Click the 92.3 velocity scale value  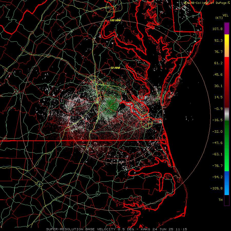218,40
